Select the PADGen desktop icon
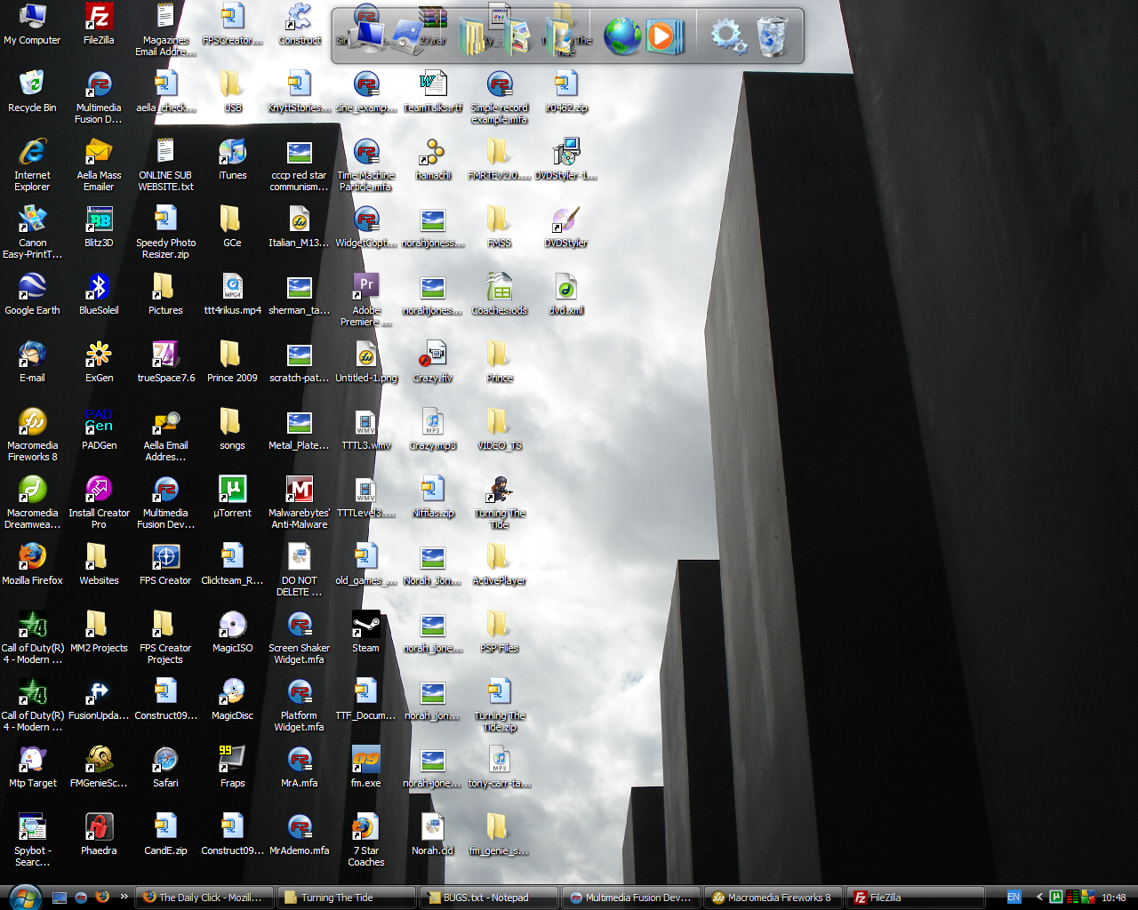This screenshot has height=910, width=1138. (99, 429)
